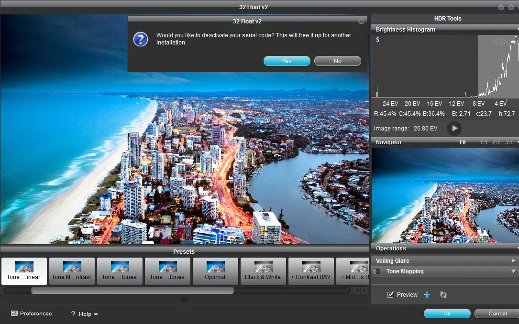Click the question mark icon in dialog
Viewport: 519px width, 324px height.
(x=141, y=39)
